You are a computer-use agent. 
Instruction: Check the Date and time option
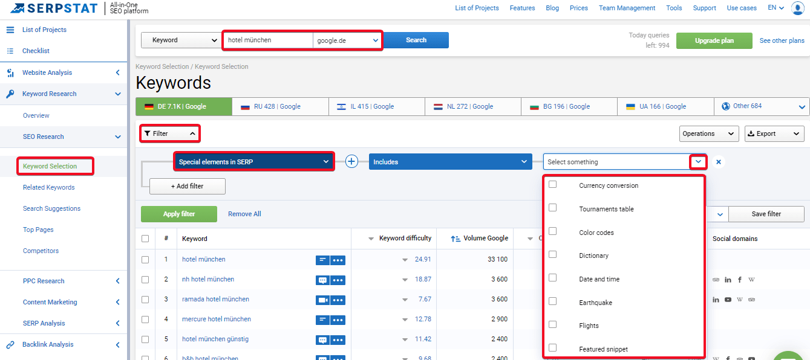point(552,277)
